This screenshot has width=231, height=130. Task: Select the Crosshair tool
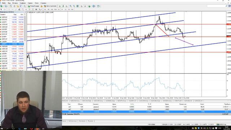point(5,9)
